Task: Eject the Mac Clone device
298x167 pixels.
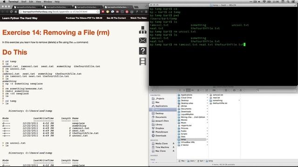Action: (x=173, y=151)
